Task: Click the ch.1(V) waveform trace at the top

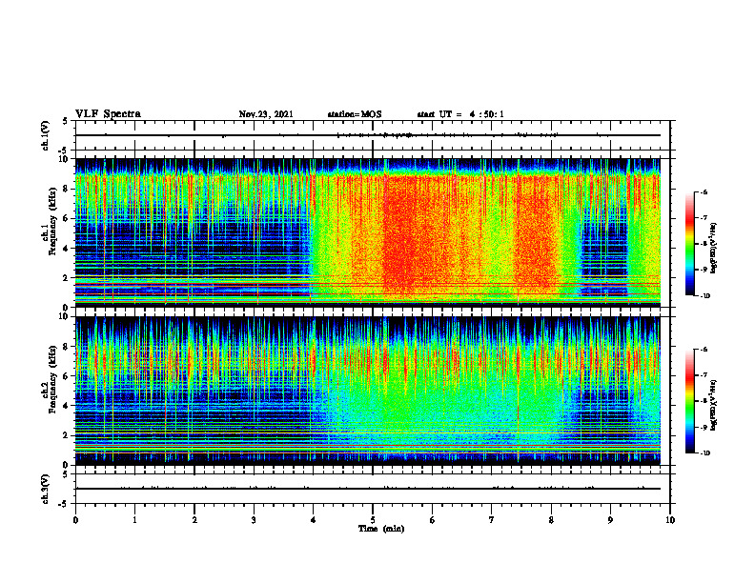Action: 368,135
